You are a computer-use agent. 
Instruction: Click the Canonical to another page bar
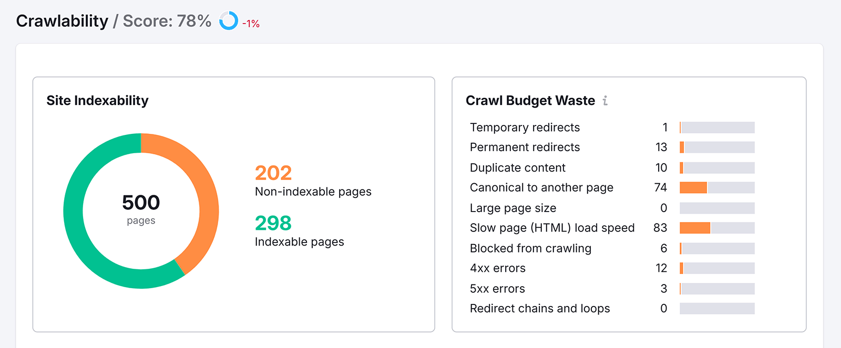[716, 188]
